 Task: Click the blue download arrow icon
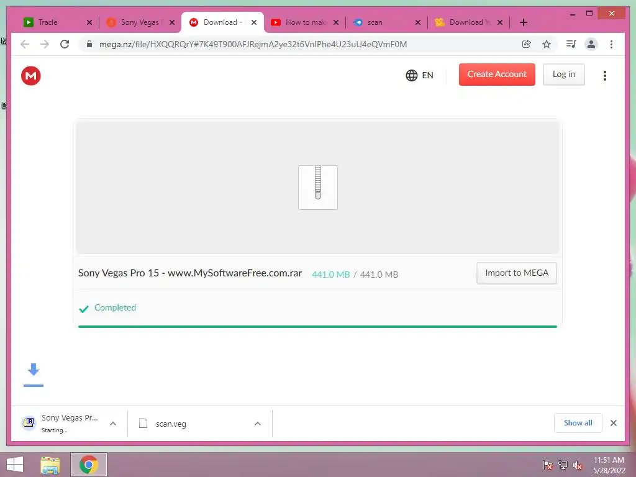tap(34, 375)
